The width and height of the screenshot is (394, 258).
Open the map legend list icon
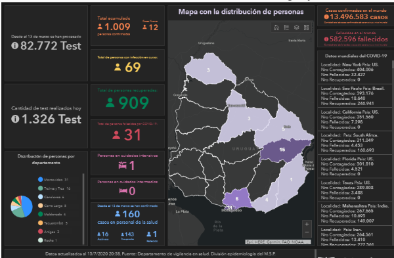click(x=286, y=28)
